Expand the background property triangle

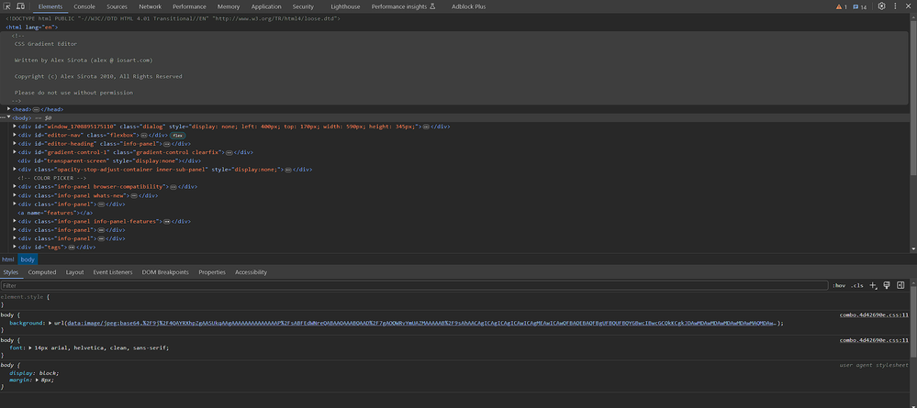[50, 324]
